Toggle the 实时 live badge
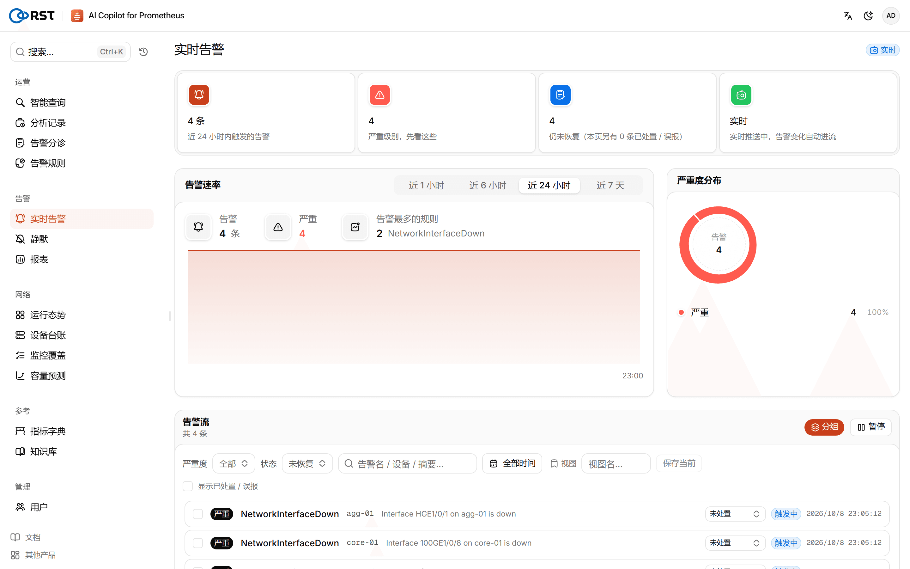 tap(883, 50)
